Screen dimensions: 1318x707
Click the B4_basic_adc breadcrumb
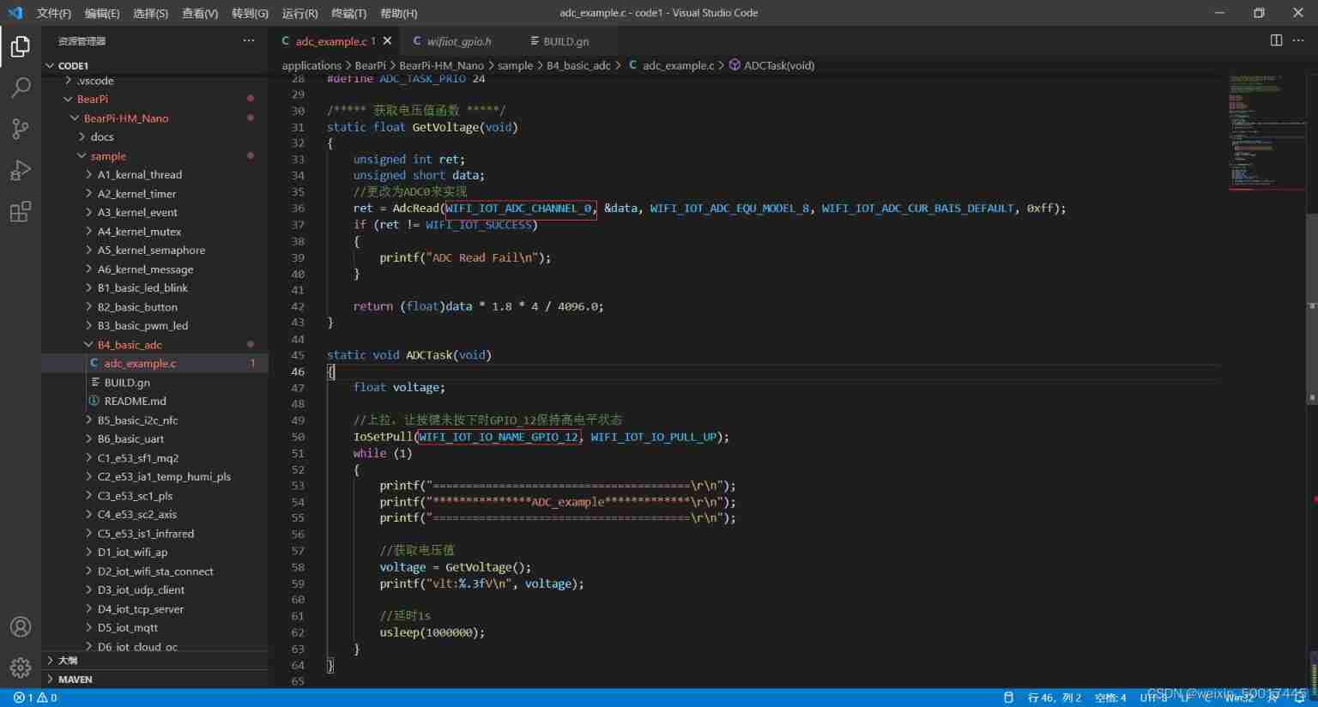coord(578,65)
